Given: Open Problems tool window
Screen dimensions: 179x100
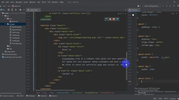Looking at the screenshot, I should click(30, 96).
